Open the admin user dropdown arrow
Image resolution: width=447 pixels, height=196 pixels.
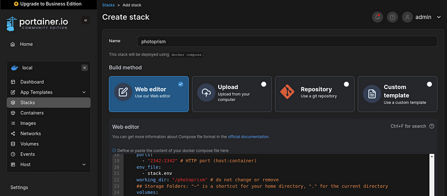[439, 17]
